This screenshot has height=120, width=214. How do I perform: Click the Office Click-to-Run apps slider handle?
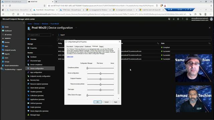[87, 95]
